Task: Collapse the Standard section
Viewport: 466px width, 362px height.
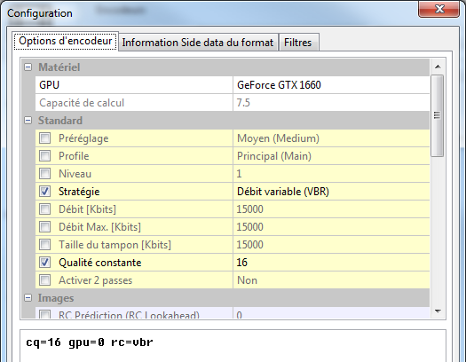Action: click(x=28, y=121)
